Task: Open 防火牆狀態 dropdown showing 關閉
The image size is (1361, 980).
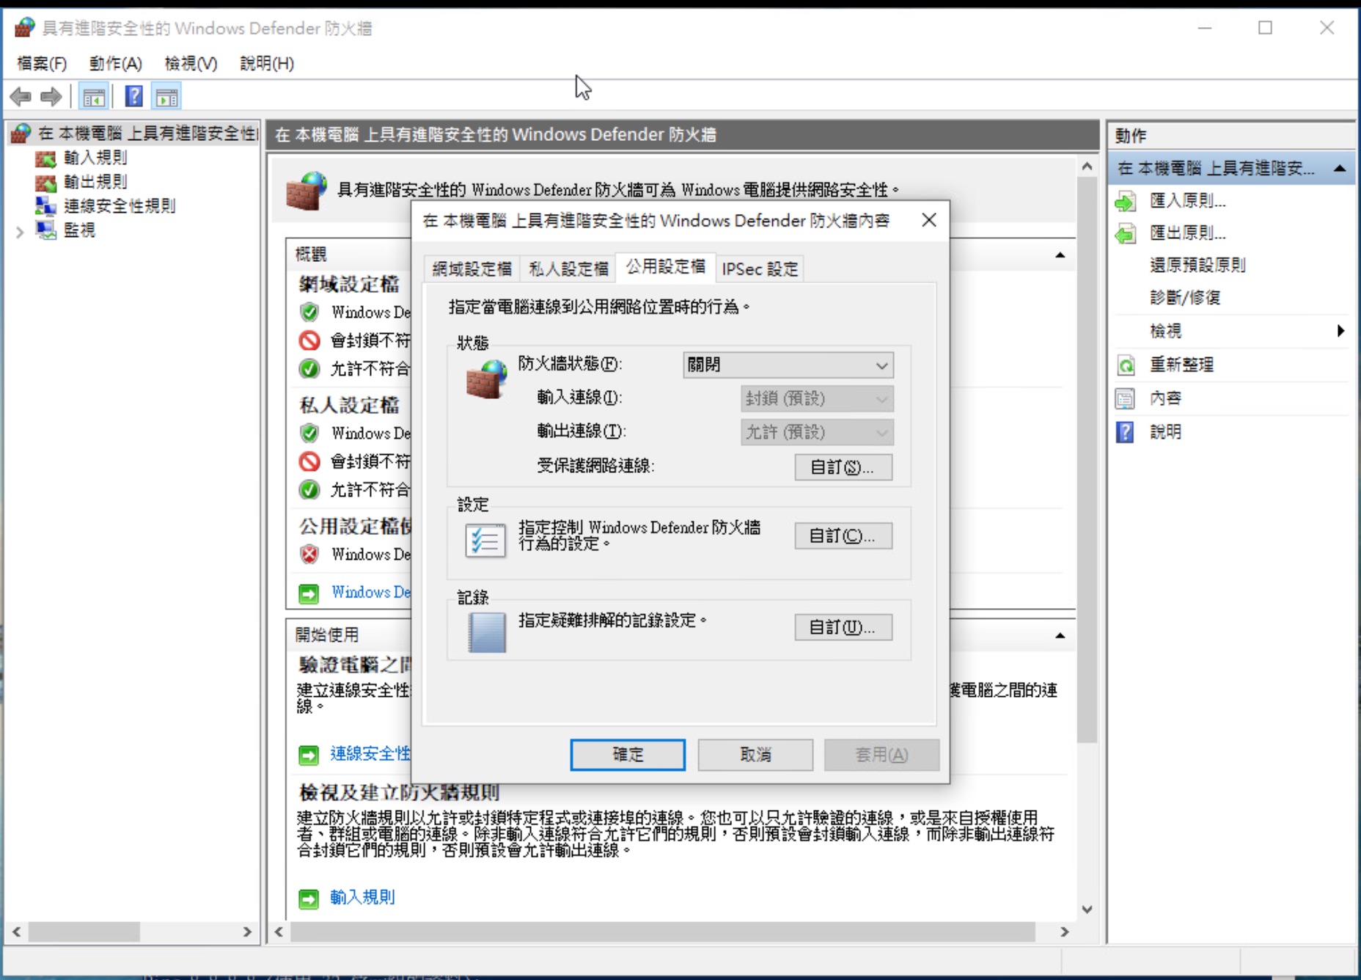Action: pos(788,365)
